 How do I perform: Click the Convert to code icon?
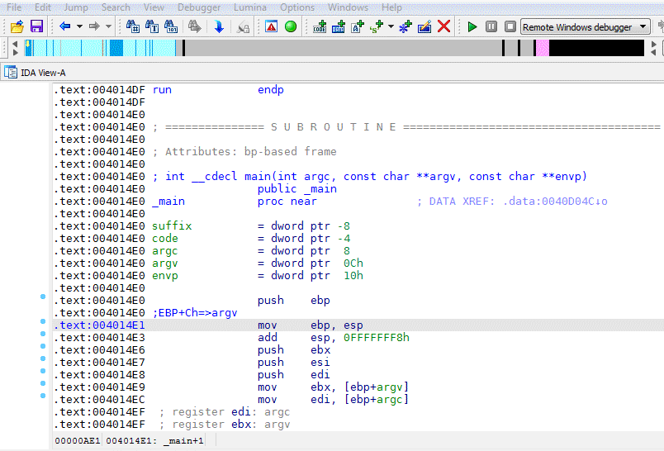tap(320, 26)
